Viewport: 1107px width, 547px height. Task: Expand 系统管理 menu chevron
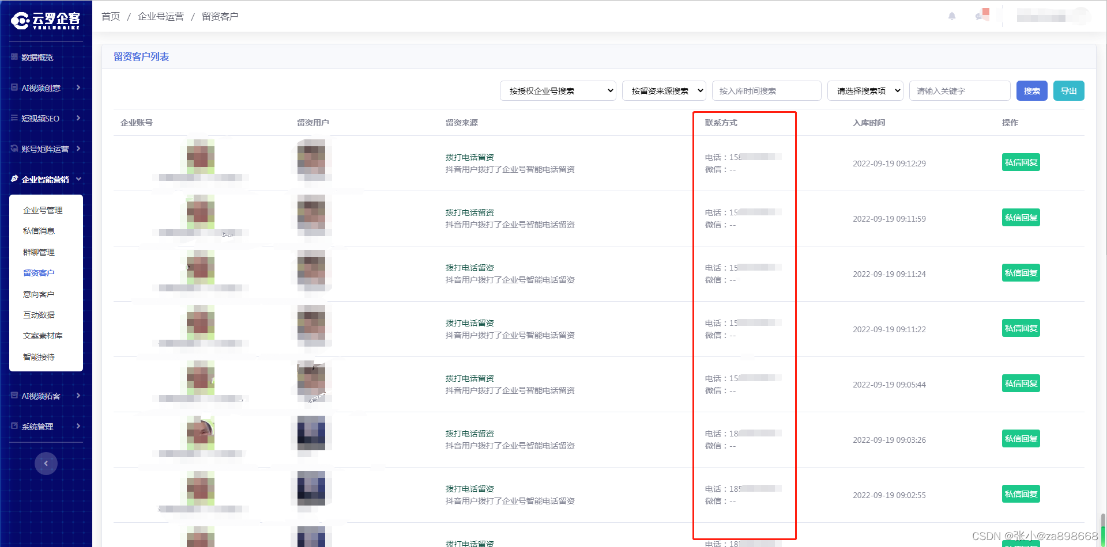(78, 426)
